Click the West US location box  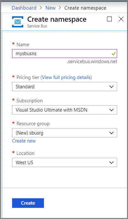point(65,163)
